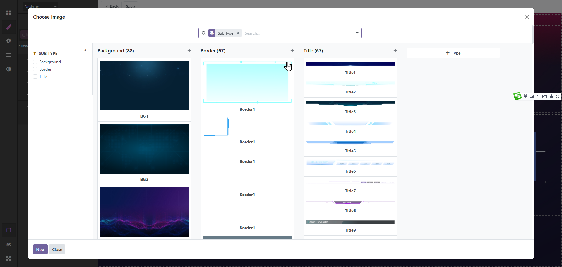Screen dimensions: 562x267
Task: Open the IME toolbox grid icon
Action: click(558, 96)
